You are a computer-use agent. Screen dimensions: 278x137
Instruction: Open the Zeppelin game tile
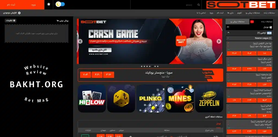(x=209, y=98)
